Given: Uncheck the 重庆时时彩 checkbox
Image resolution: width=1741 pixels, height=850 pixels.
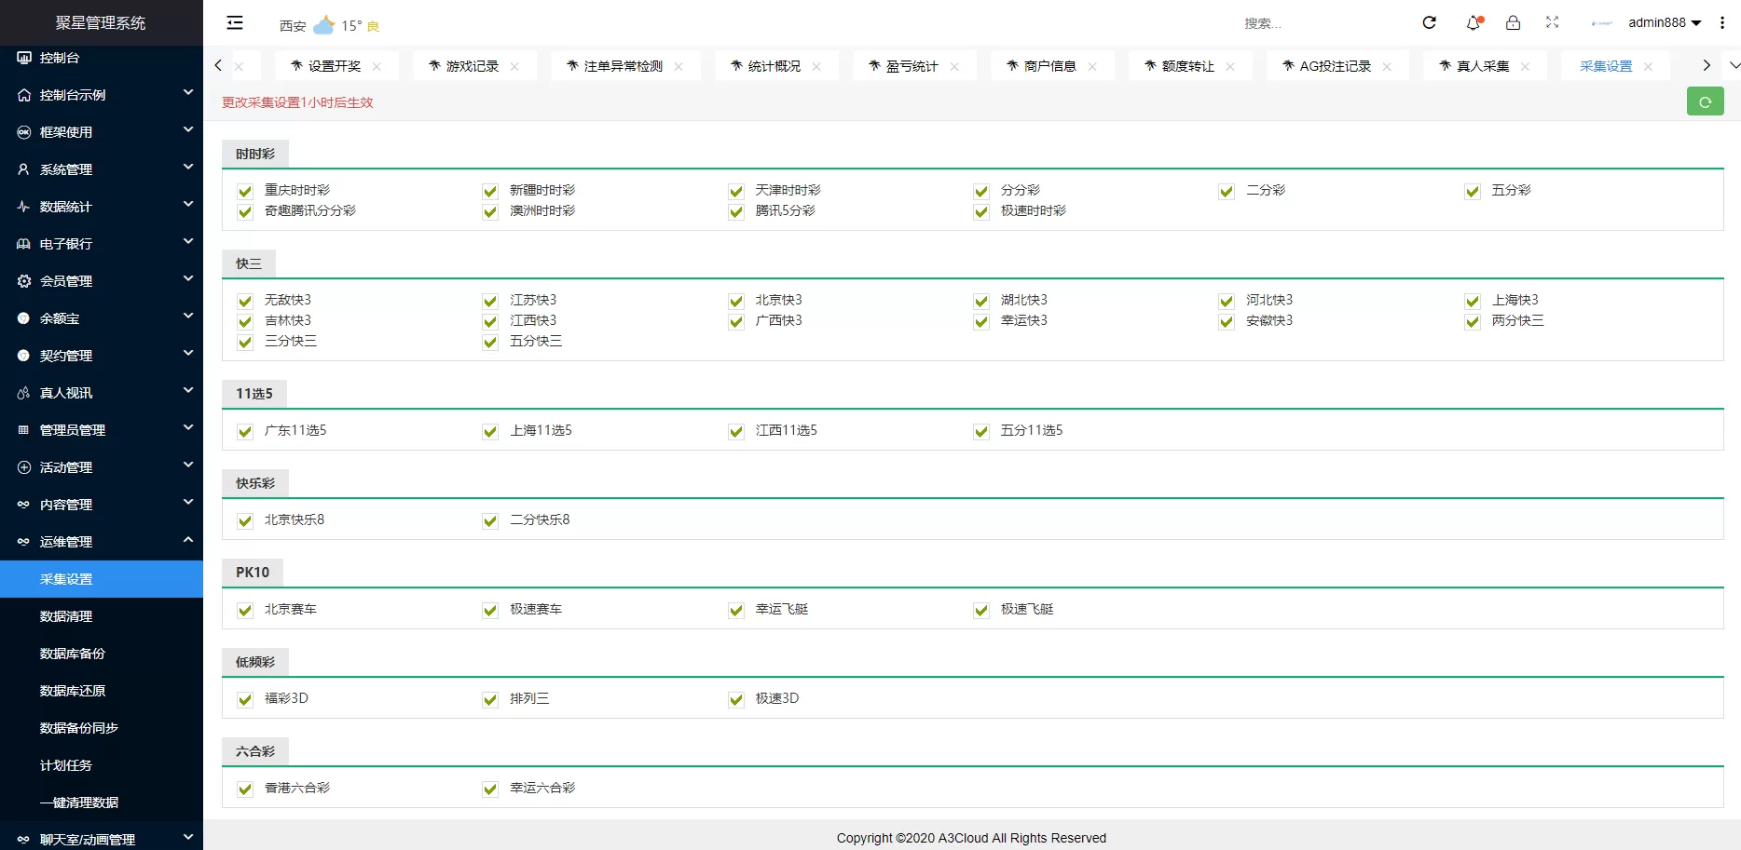Looking at the screenshot, I should [x=245, y=191].
